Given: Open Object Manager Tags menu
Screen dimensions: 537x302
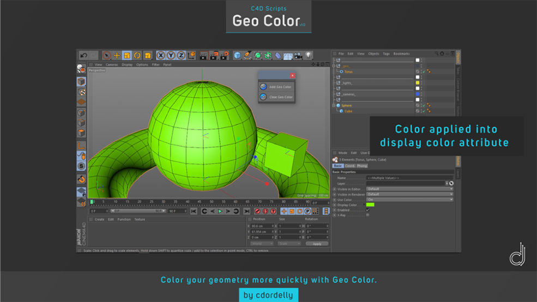Looking at the screenshot, I should click(x=386, y=54).
